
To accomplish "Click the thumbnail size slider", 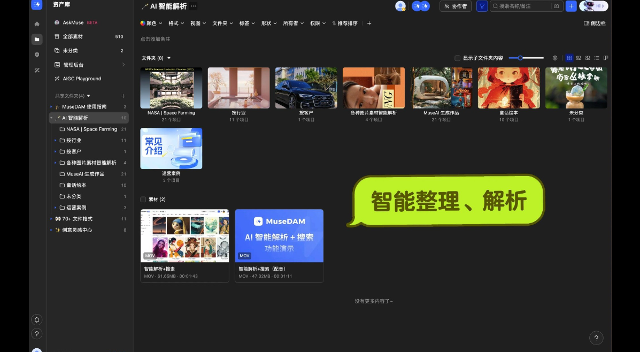I will click(526, 58).
